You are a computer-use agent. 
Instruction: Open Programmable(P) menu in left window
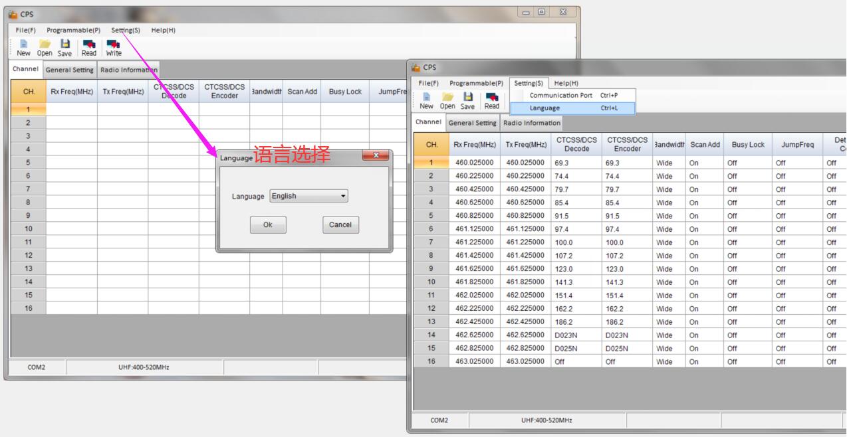pos(73,30)
